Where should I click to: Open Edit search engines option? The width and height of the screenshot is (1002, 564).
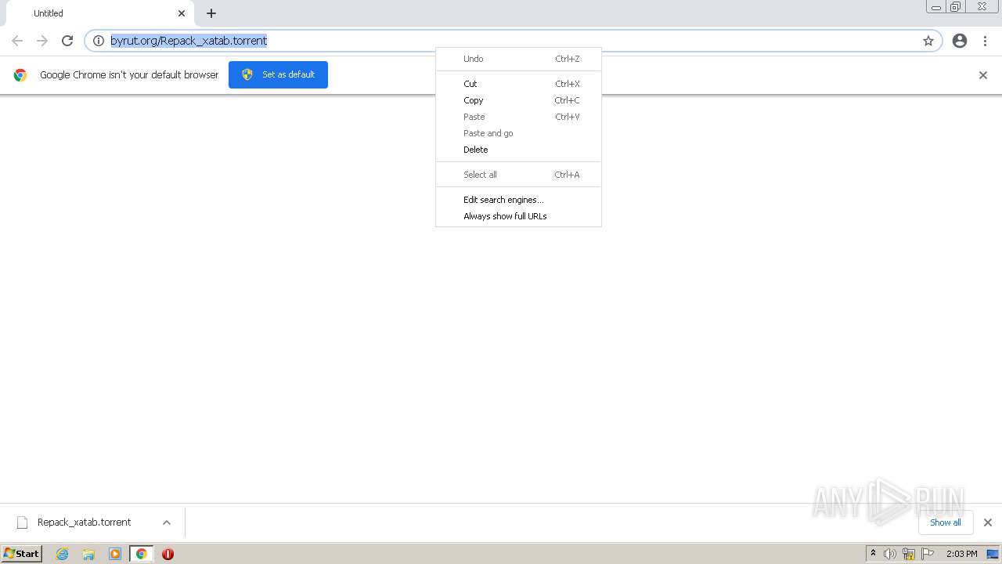tap(518, 200)
